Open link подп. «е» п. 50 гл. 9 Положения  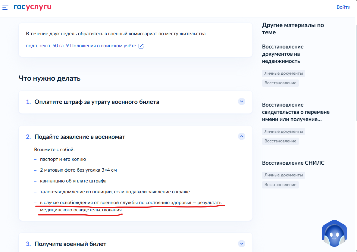tap(81, 46)
